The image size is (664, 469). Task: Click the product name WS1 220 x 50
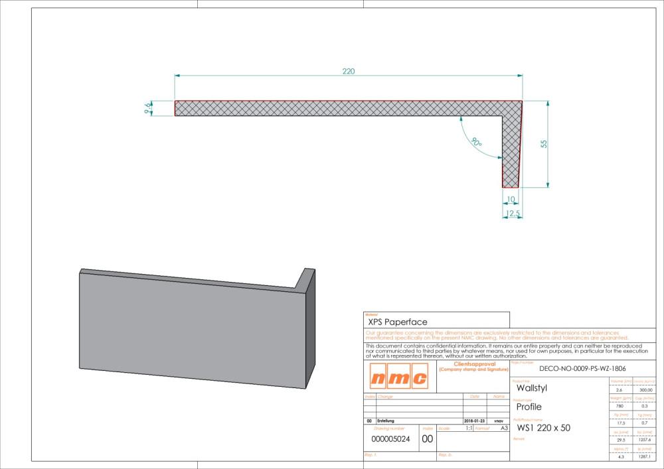[543, 428]
